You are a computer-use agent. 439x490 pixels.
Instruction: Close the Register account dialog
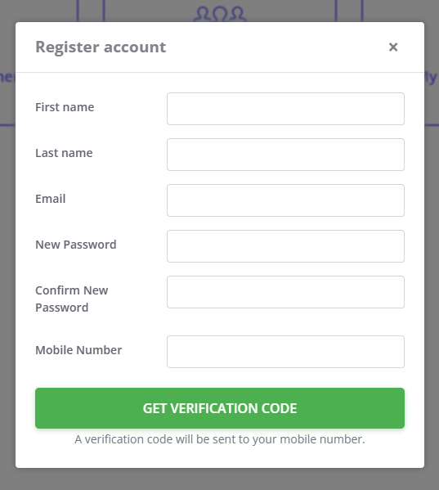coord(393,47)
